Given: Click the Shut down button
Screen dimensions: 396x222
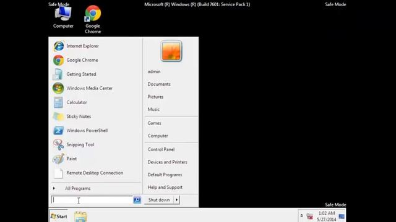Looking at the screenshot, I should (x=159, y=200).
